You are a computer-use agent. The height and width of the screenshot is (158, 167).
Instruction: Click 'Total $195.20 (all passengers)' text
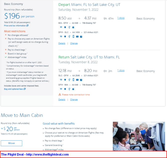17,22
